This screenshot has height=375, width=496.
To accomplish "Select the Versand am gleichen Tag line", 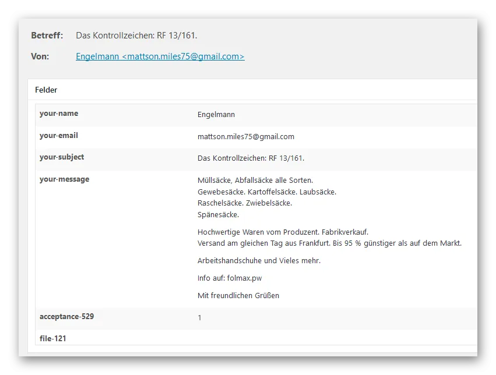I will [x=330, y=243].
